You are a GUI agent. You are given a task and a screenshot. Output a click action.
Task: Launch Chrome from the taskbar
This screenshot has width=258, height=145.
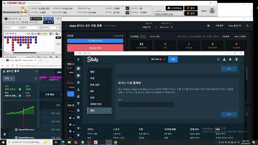(x=115, y=142)
